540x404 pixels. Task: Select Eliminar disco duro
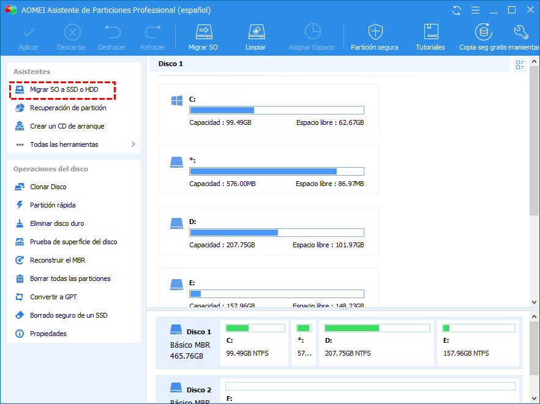(x=57, y=223)
